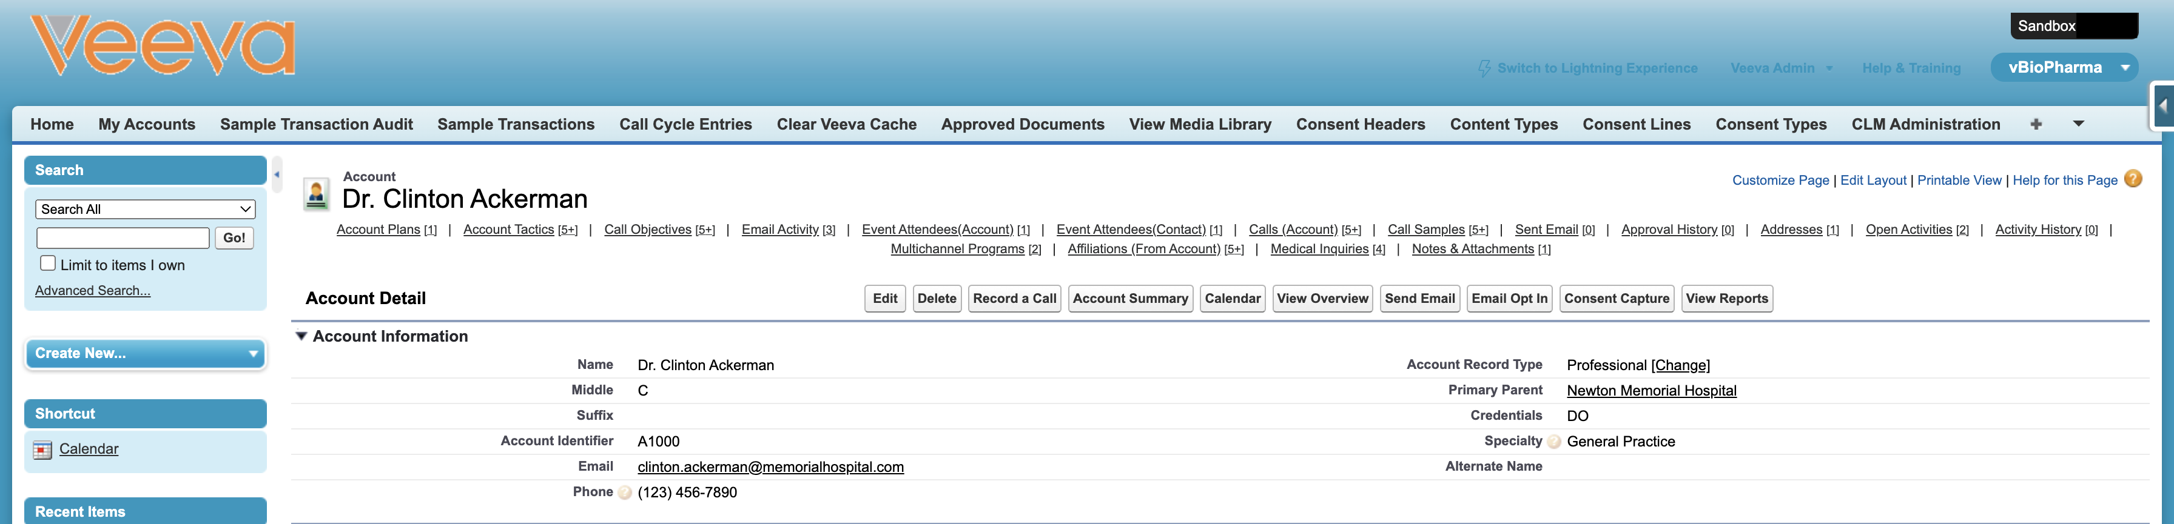Check 'Limit to items I own'
Viewport: 2174px width, 524px height.
48,264
